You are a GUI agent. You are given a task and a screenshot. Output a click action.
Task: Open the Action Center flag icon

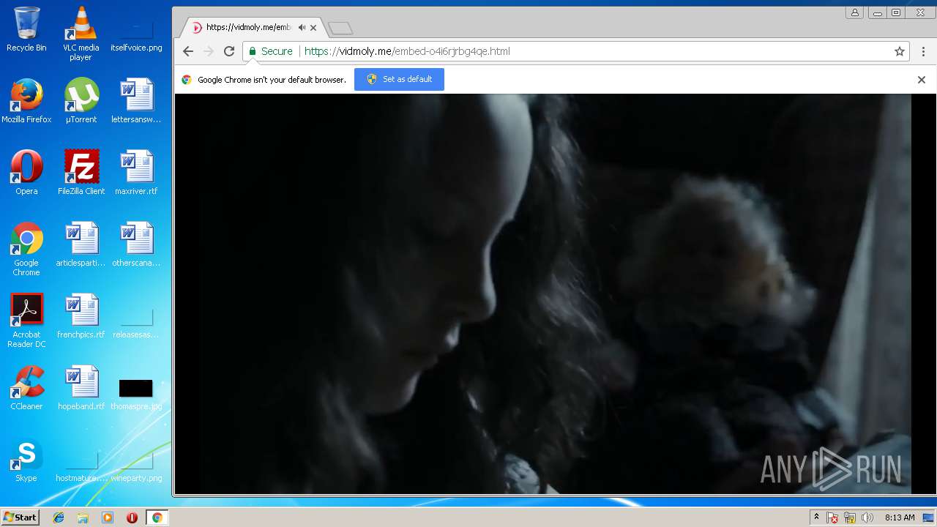(x=832, y=517)
